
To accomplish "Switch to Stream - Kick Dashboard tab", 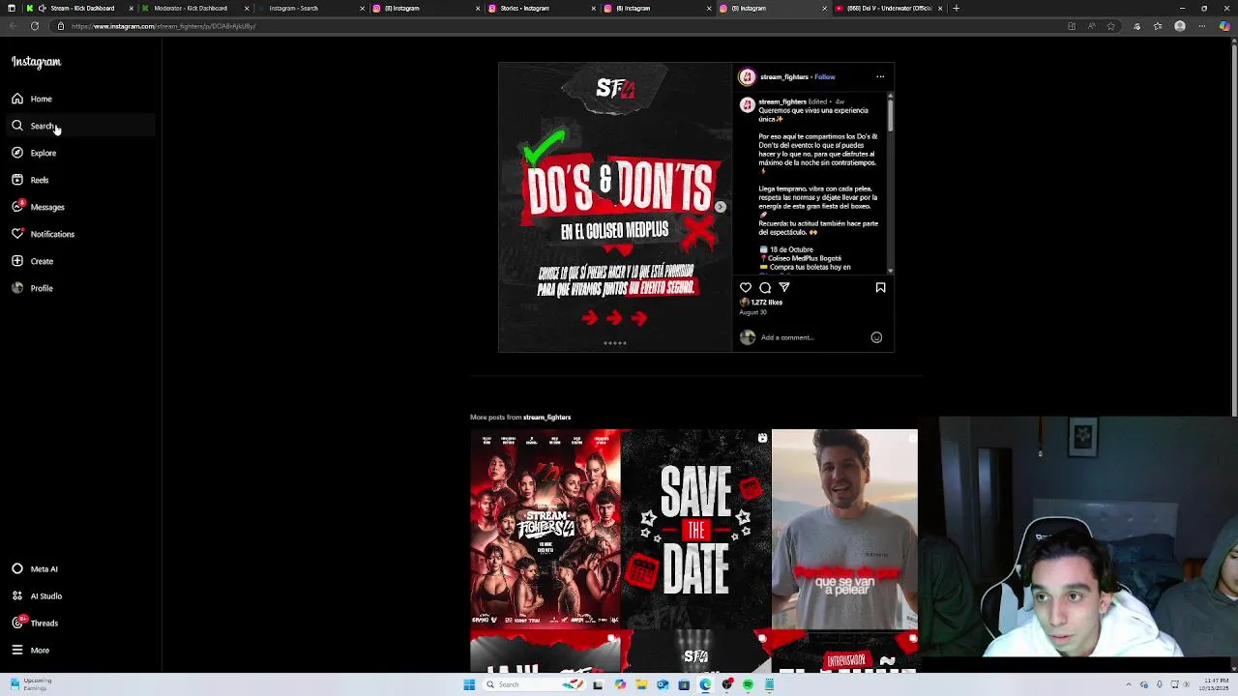I will click(x=80, y=8).
